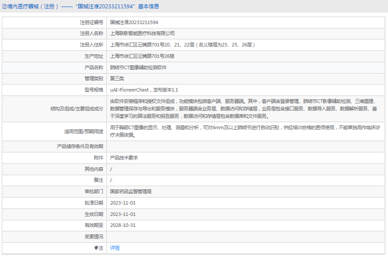The image size is (388, 258).
Task: Open the 详情 link in the 注 row
Action: pos(115,248)
